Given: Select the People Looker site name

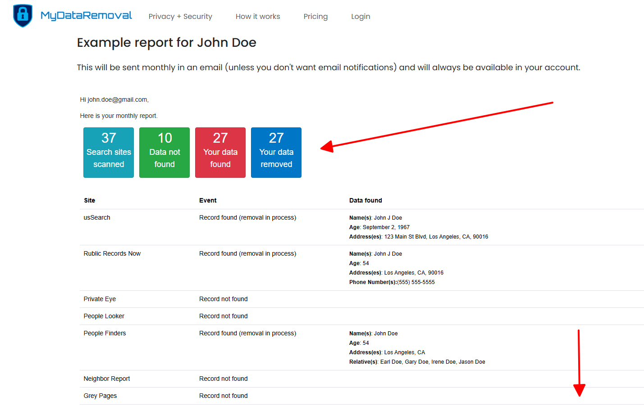Looking at the screenshot, I should point(104,316).
